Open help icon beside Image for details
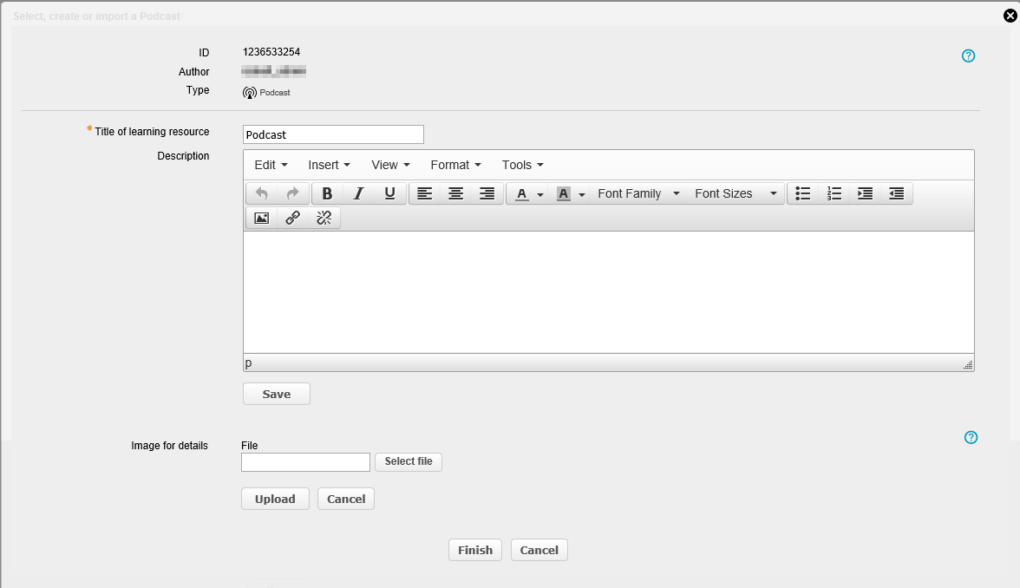The height and width of the screenshot is (588, 1020). pos(971,437)
